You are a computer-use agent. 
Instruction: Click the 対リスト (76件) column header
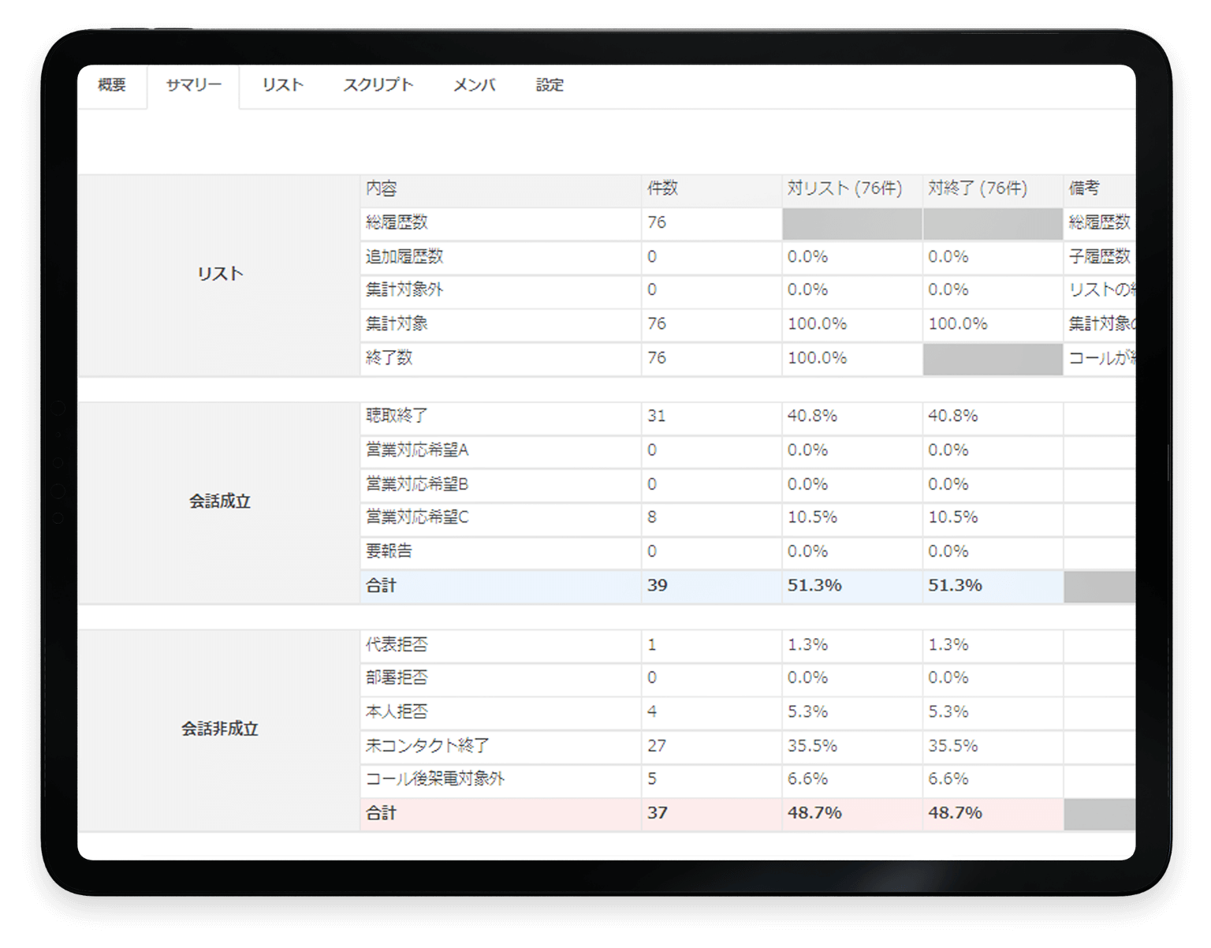pyautogui.click(x=844, y=188)
